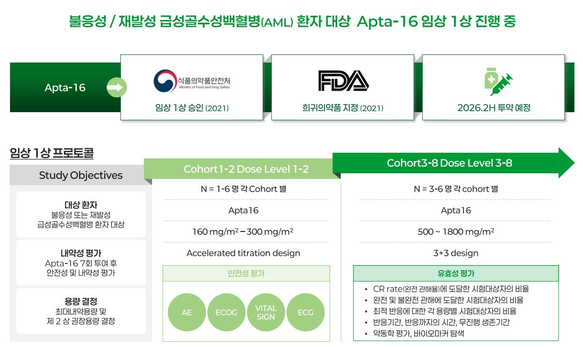
Task: Click the Ministry of Food and Drug Safety logo
Action: click(191, 81)
